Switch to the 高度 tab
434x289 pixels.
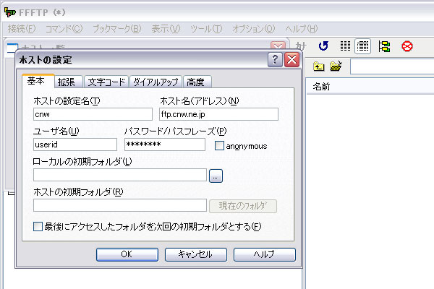[197, 82]
